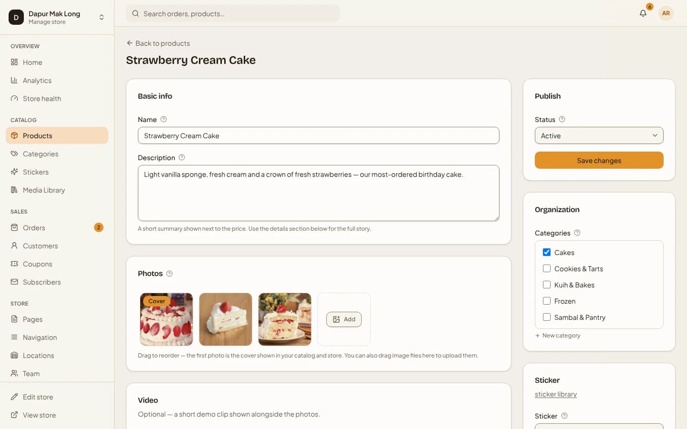The width and height of the screenshot is (687, 429).
Task: Expand the Dapur Mak Long store switcher
Action: tap(57, 17)
